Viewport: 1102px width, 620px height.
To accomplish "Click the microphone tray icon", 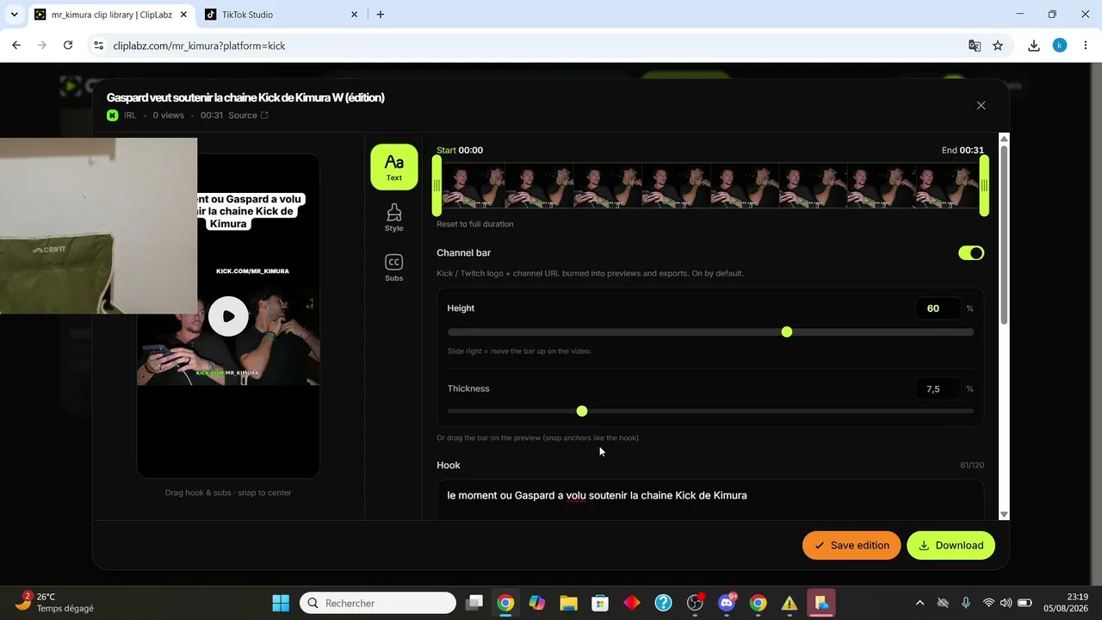I will (966, 603).
